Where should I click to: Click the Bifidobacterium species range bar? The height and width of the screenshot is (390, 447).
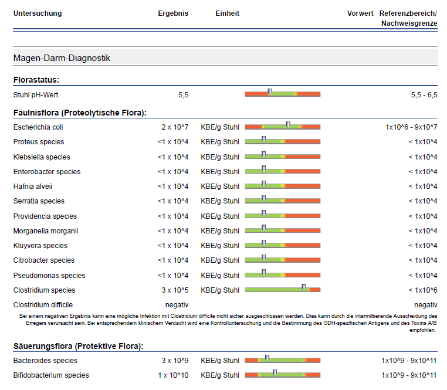coord(283,375)
